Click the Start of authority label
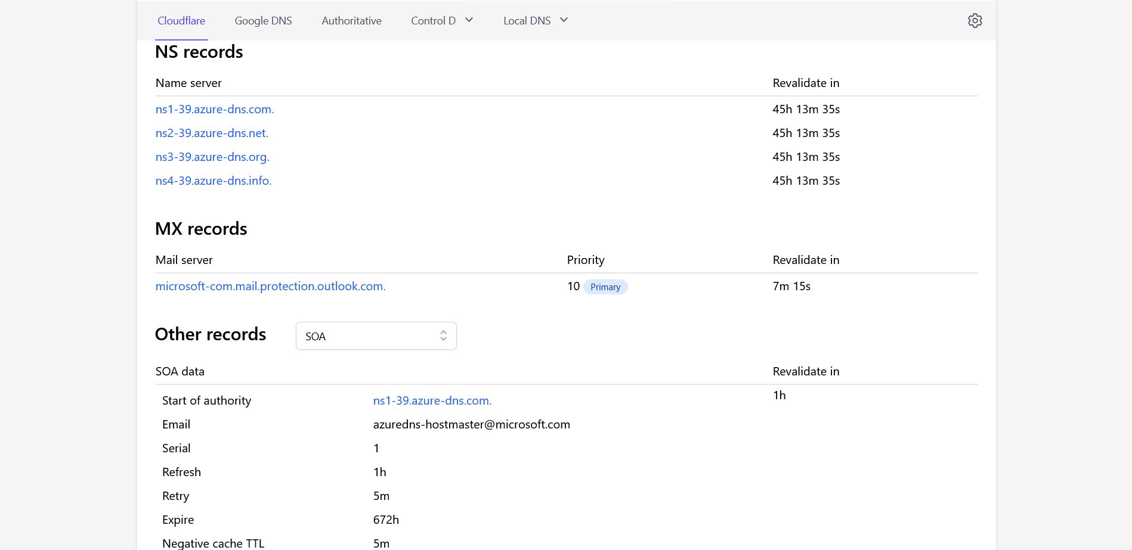 pos(206,400)
